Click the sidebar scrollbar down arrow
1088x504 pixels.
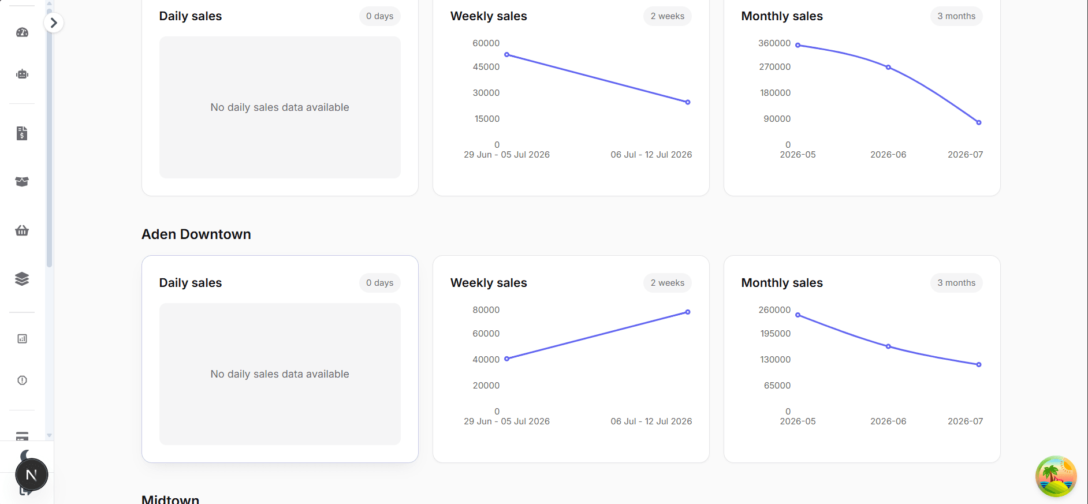click(49, 436)
